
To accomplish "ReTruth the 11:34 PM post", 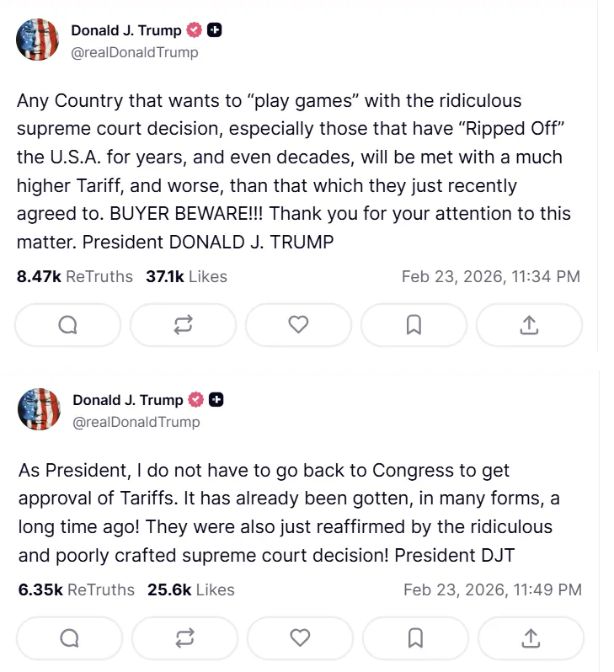I will pyautogui.click(x=183, y=325).
